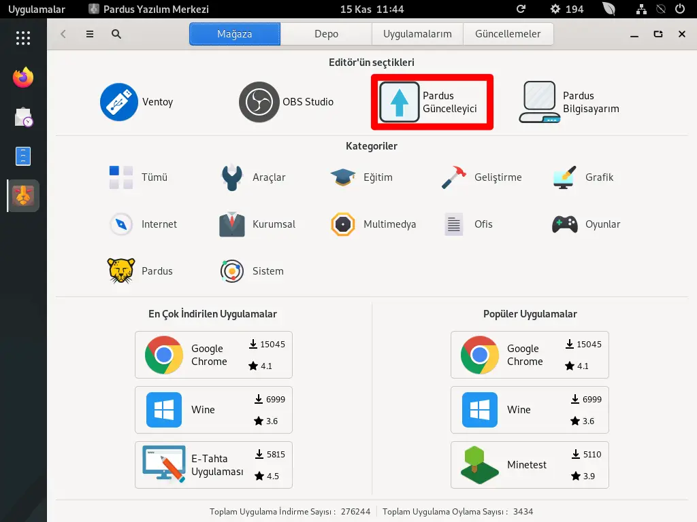Click the clock in the top bar
The height and width of the screenshot is (522, 697).
click(x=372, y=10)
